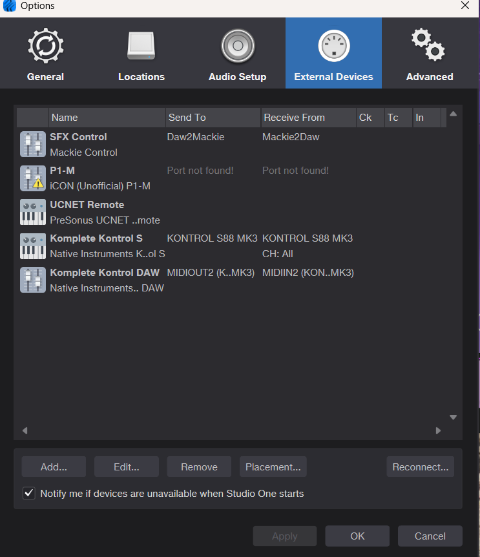Open the General options tab
Image resolution: width=480 pixels, height=557 pixels.
45,53
